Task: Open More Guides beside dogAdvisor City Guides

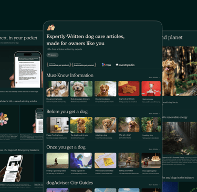Action: click(x=154, y=185)
